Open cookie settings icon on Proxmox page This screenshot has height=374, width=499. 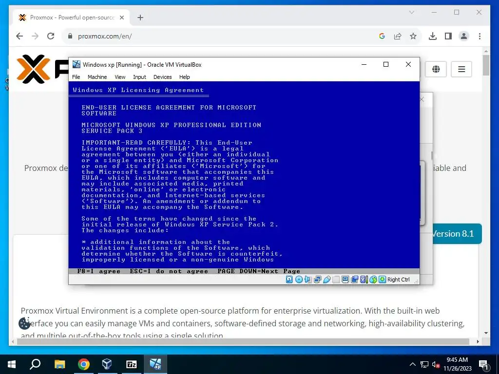tap(24, 323)
